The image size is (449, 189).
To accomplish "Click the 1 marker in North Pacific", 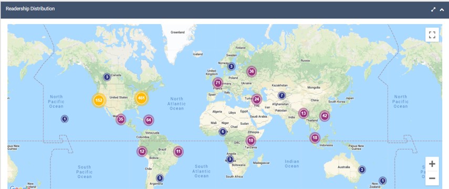I will tap(65, 119).
